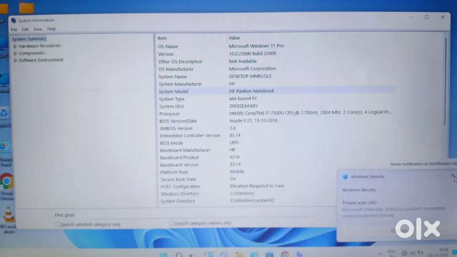Open Chrome from the taskbar
Viewport: 457px width, 257px height.
coord(285,255)
